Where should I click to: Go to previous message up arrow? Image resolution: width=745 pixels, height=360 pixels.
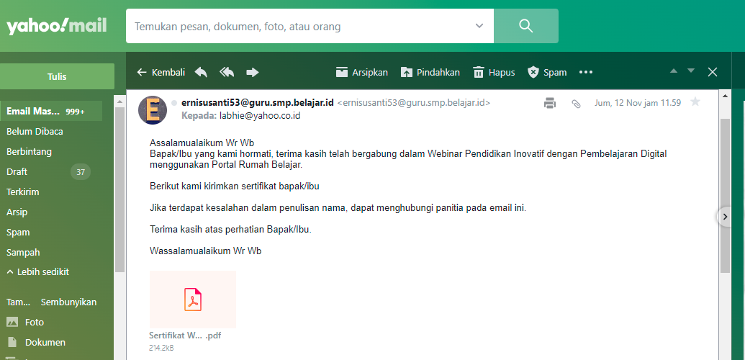coord(674,71)
